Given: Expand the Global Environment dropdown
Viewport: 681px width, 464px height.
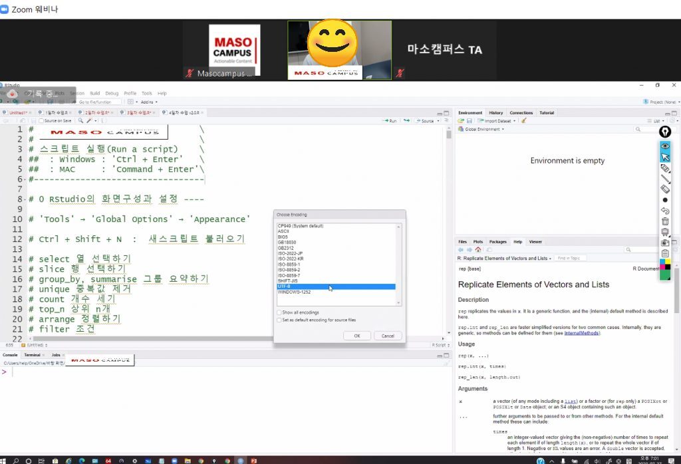Looking at the screenshot, I should click(481, 130).
